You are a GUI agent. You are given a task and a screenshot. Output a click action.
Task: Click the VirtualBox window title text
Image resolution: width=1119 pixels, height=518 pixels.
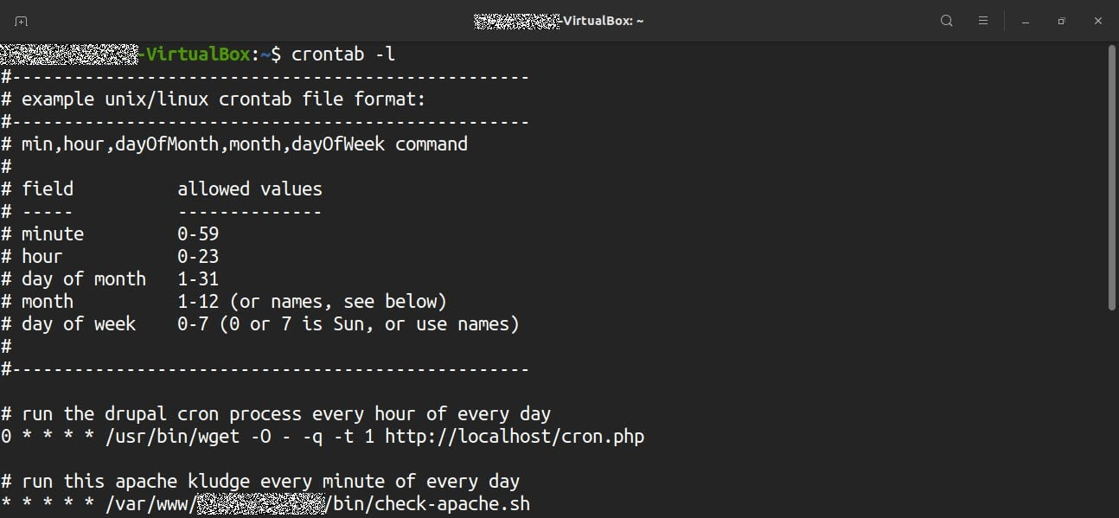point(603,21)
